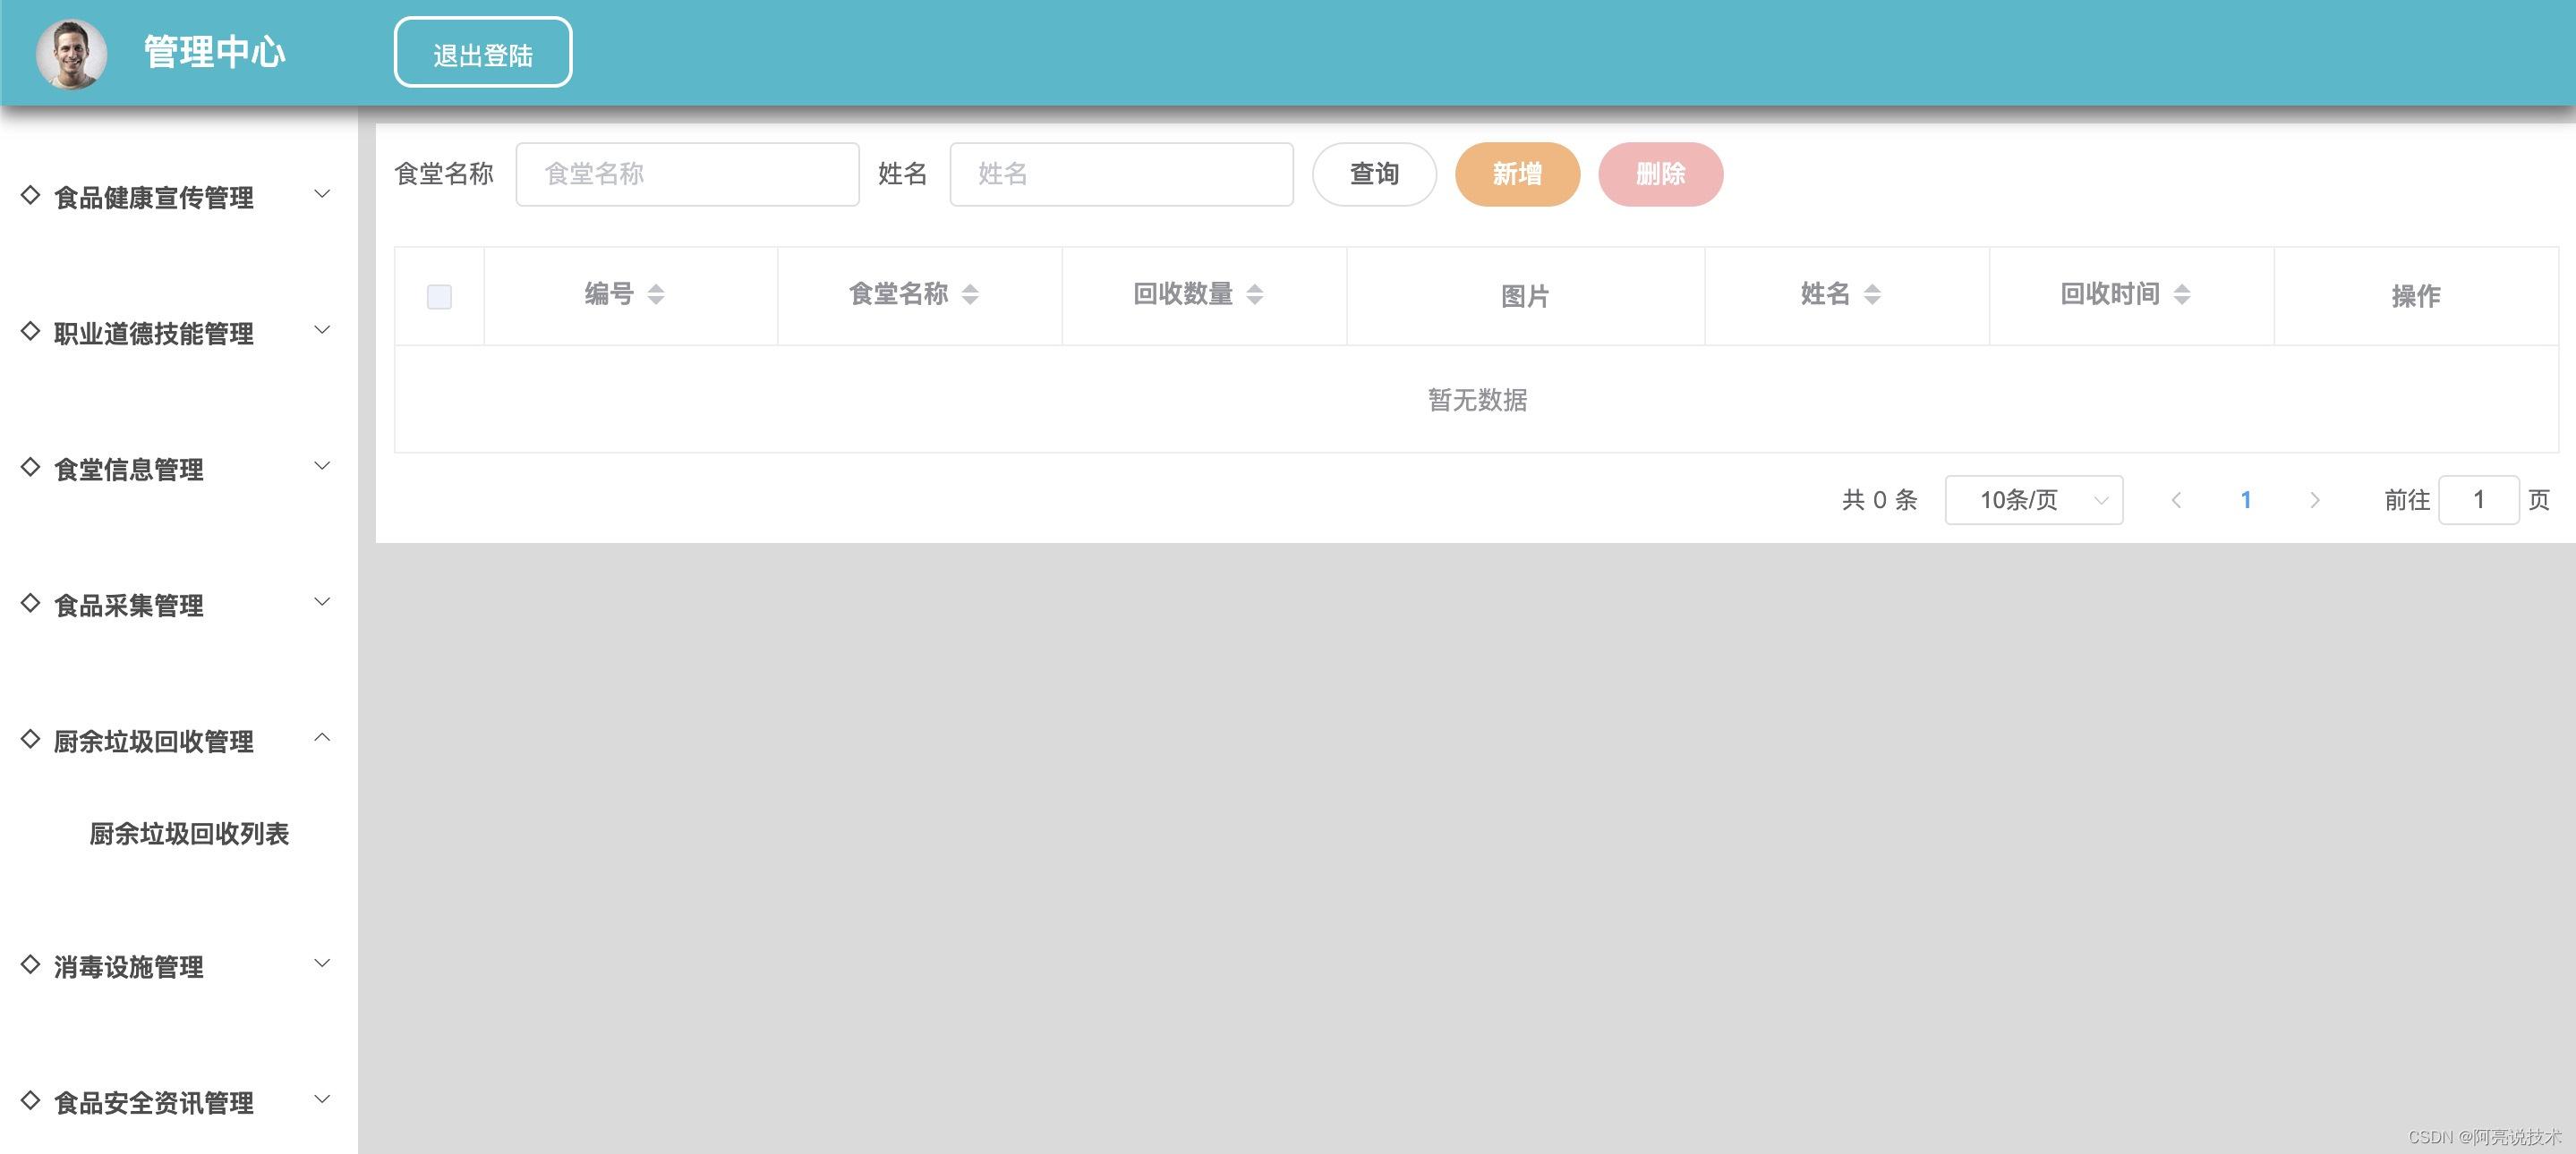Click the 退出登陆 logout button

tap(483, 53)
